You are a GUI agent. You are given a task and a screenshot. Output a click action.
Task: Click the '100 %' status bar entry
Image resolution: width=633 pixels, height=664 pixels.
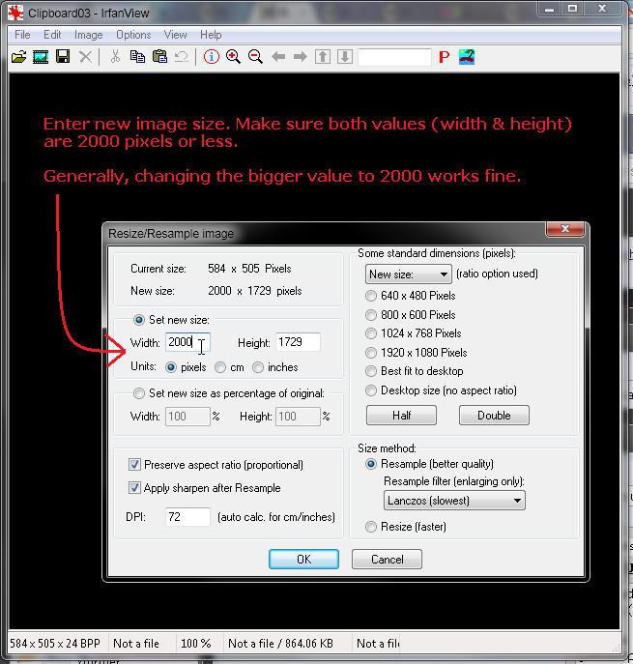point(195,644)
